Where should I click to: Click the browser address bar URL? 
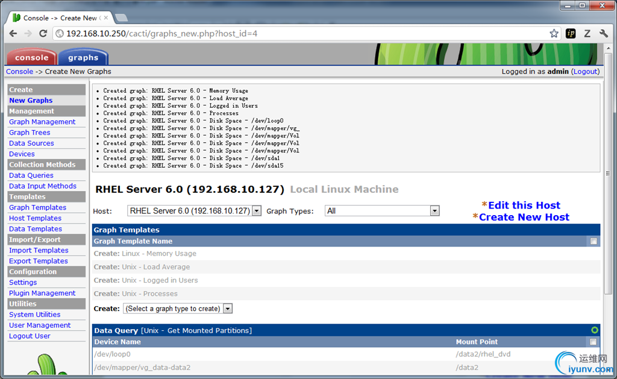pos(161,34)
